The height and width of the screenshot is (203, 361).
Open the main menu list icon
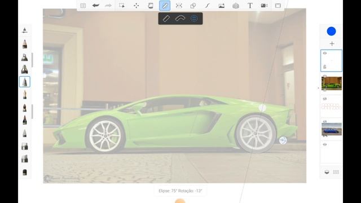(83, 6)
